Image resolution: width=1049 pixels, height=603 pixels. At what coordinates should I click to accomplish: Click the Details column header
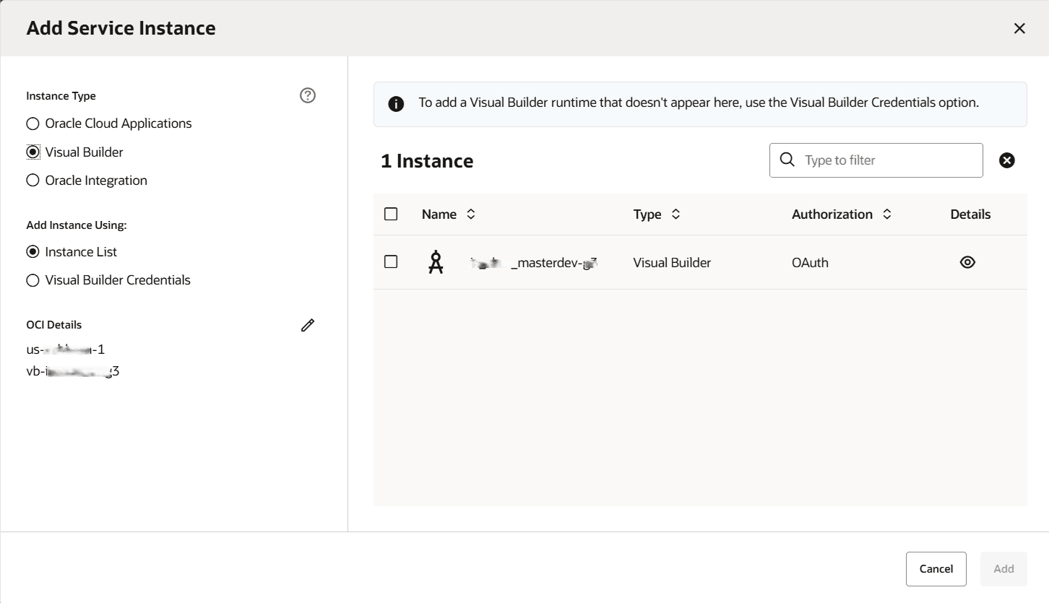970,214
